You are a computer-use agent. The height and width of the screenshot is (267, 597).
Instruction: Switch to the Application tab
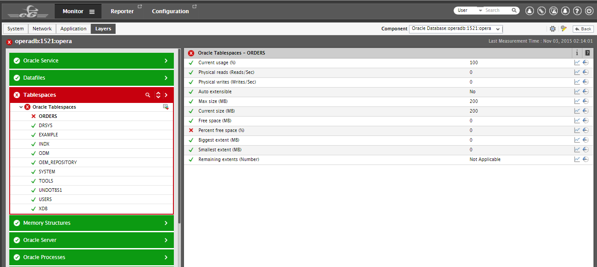[73, 29]
